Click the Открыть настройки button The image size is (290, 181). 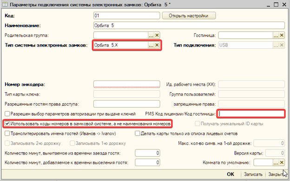click(x=189, y=15)
